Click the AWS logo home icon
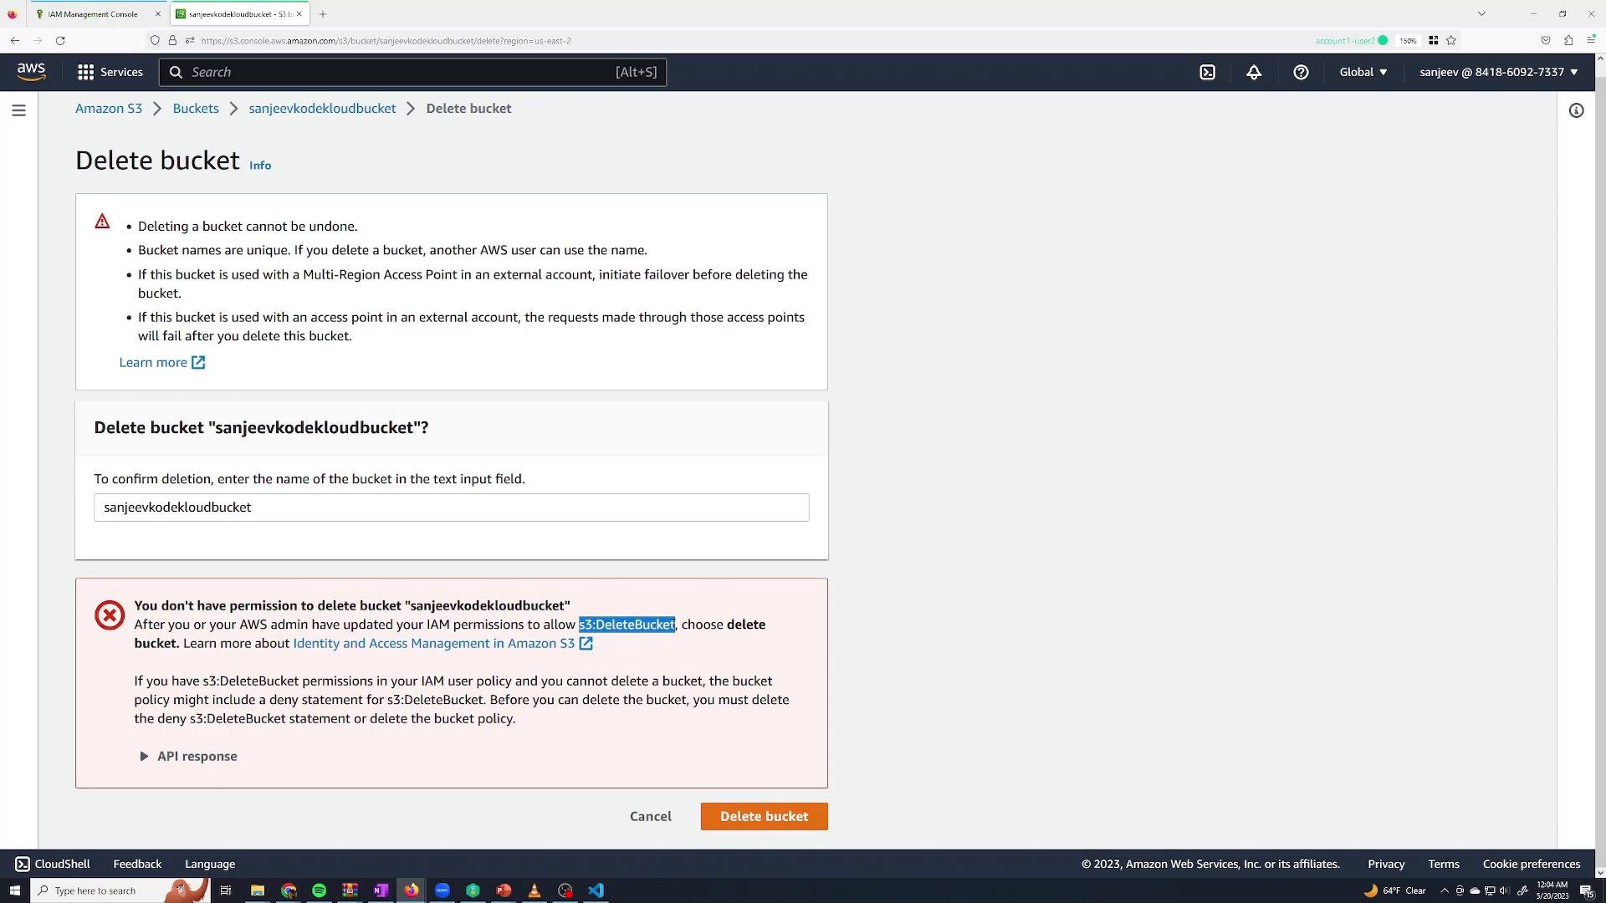This screenshot has height=903, width=1606. pos(31,72)
